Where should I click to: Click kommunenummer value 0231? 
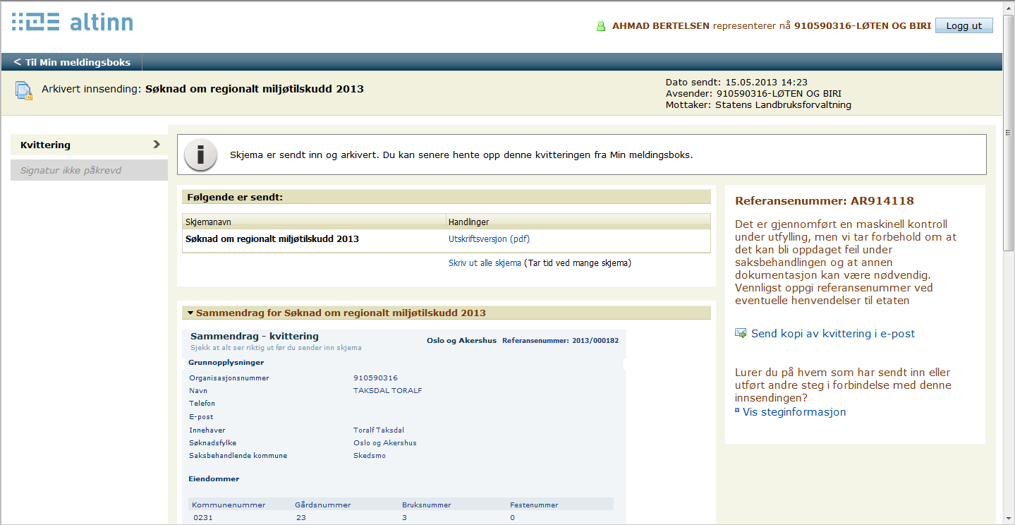coord(203,518)
